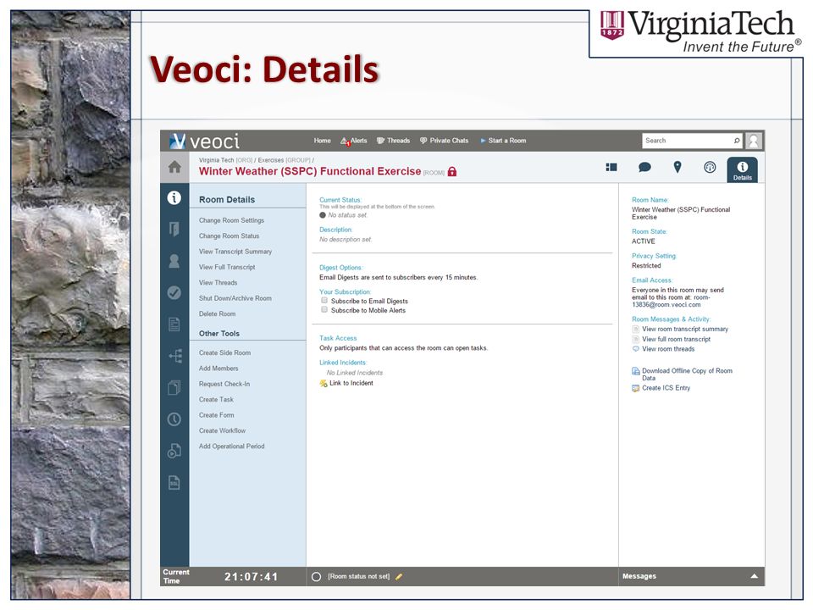Switch to the dashboard tiles view icon
The width and height of the screenshot is (813, 610).
pyautogui.click(x=611, y=167)
